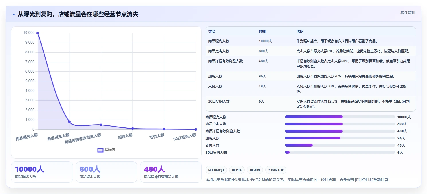Click the 5,000 y-axis label
This screenshot has height=194, width=427.
pyautogui.click(x=30, y=81)
